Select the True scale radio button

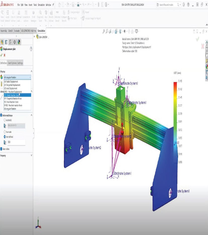tap(5, 132)
